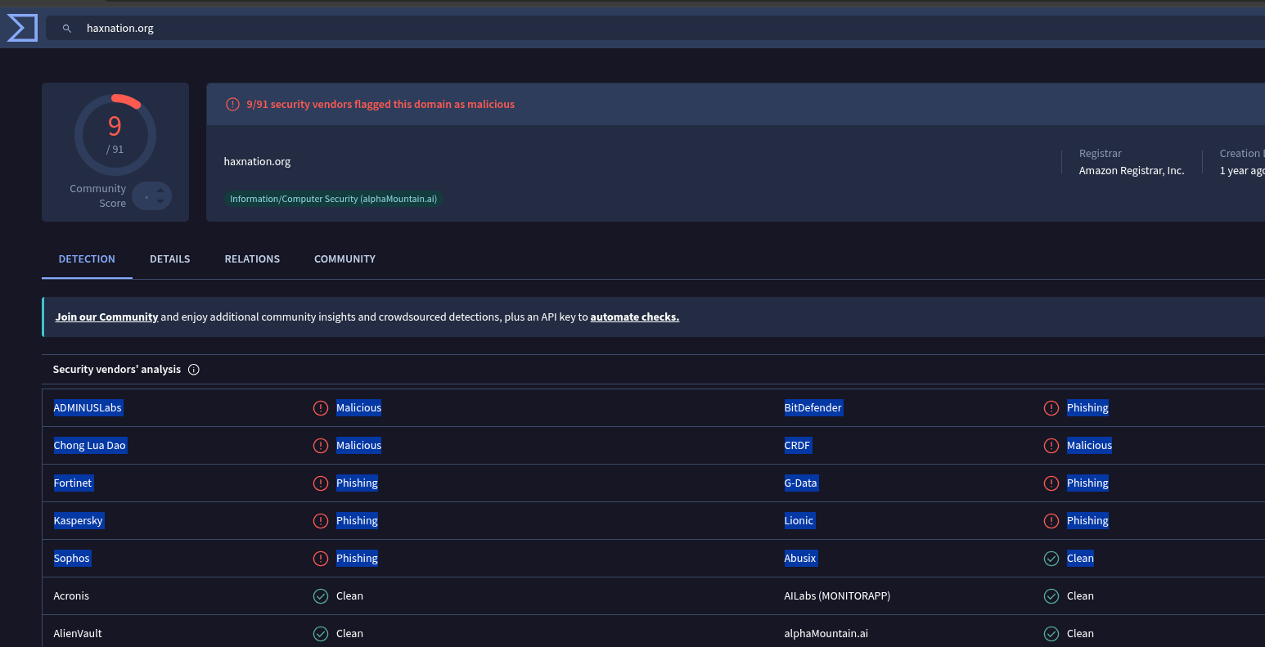Click the Acronis vendor name
The image size is (1265, 647).
[71, 595]
